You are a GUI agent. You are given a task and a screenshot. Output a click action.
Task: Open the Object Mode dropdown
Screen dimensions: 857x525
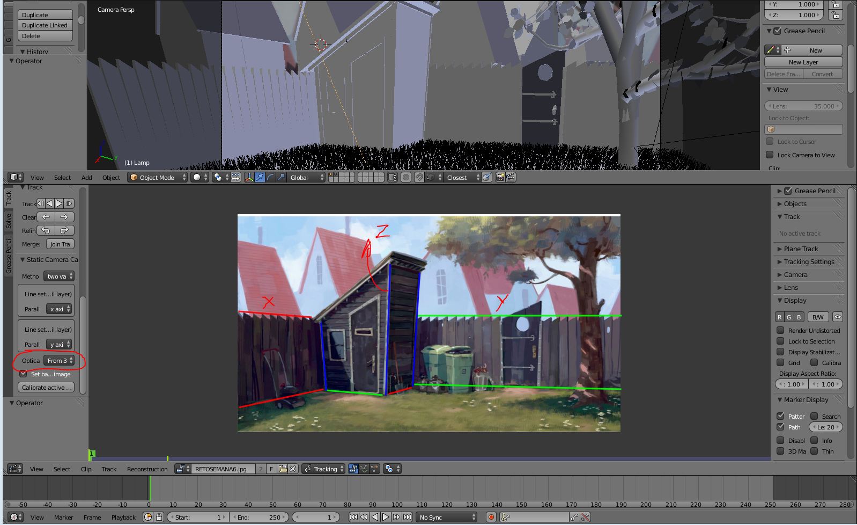pyautogui.click(x=157, y=177)
